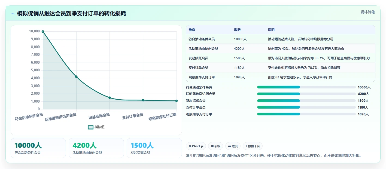
Task: Click the description mentioning 访问率为 42%
Action: [306, 49]
